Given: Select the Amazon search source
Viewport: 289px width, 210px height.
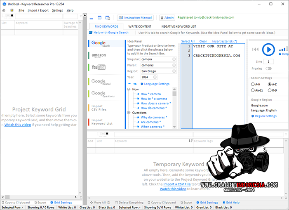Looking at the screenshot, I should 99,55.
